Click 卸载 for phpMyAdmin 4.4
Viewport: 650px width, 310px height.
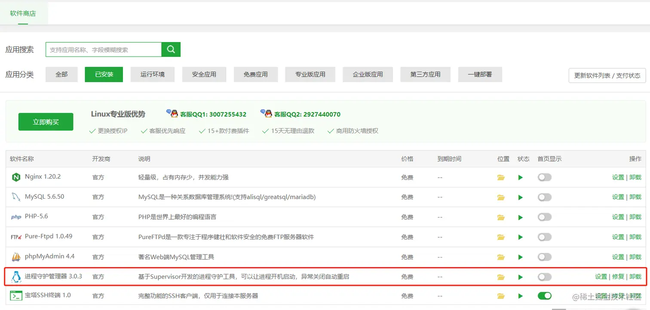[635, 257]
